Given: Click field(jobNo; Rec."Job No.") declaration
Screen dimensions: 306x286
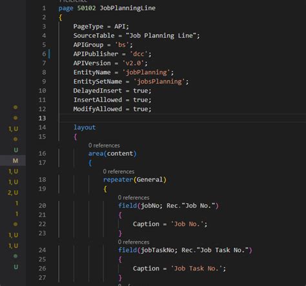Looking at the screenshot, I should (168, 205).
